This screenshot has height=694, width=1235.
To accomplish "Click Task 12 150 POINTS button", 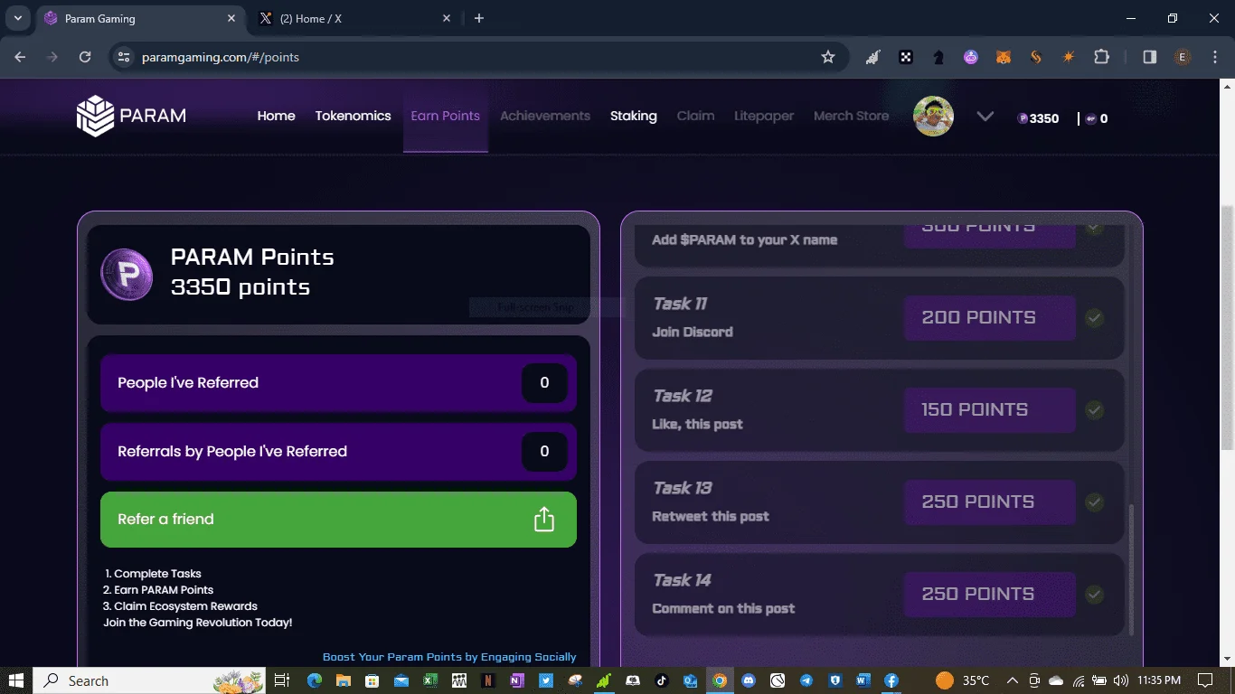I will [989, 410].
